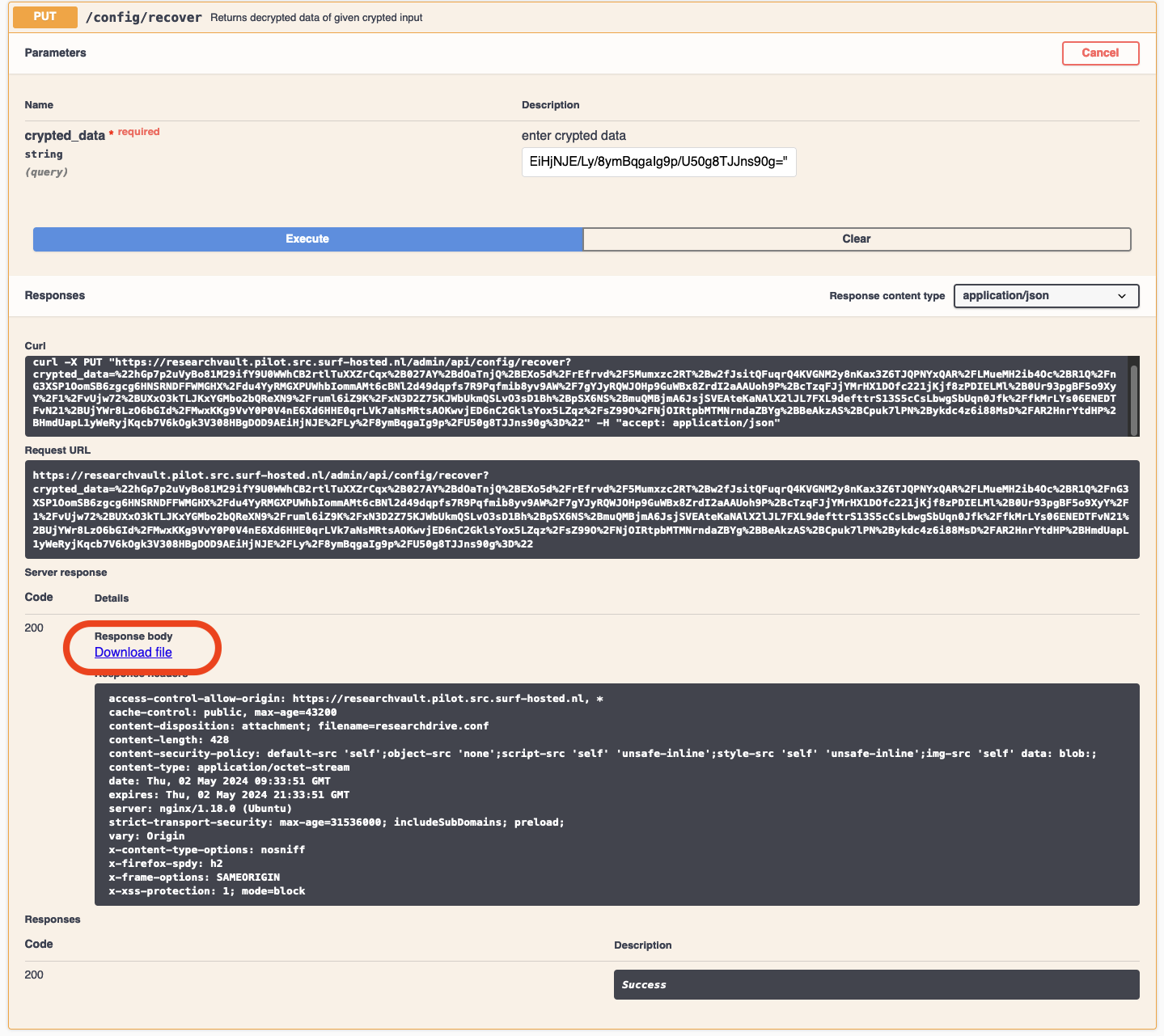Click the x-firefox-spdy: h2 line
Screen dimensions: 1164x1036
click(165, 864)
